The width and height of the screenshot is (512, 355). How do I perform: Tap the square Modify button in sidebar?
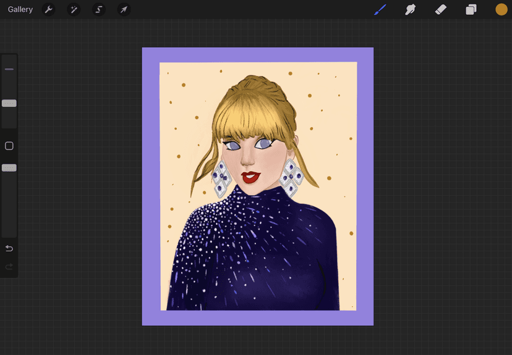coord(9,146)
